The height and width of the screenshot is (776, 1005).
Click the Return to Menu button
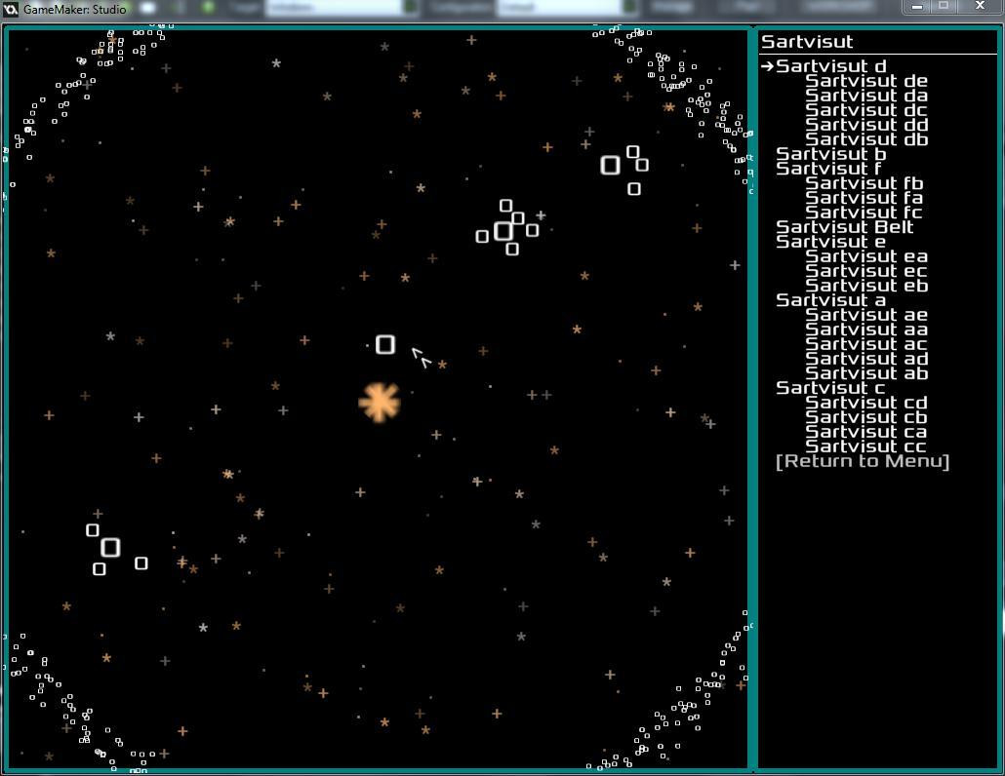(863, 462)
